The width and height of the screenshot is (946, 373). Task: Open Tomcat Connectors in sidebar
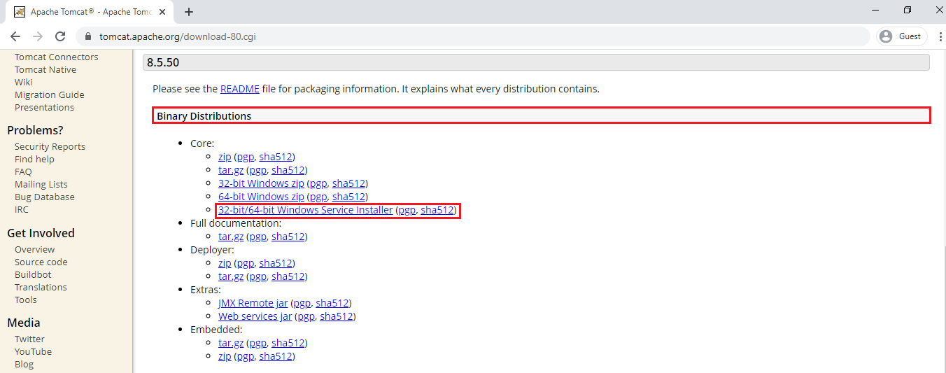(x=57, y=57)
